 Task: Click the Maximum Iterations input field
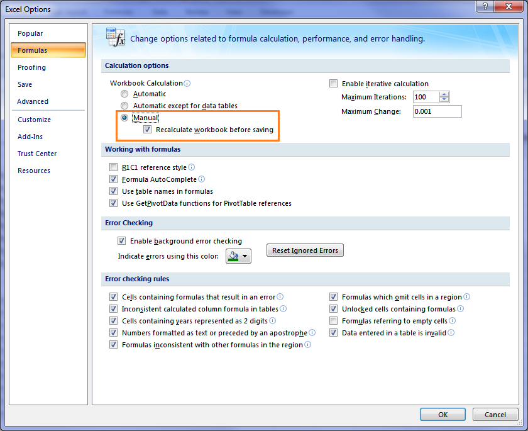click(x=426, y=97)
